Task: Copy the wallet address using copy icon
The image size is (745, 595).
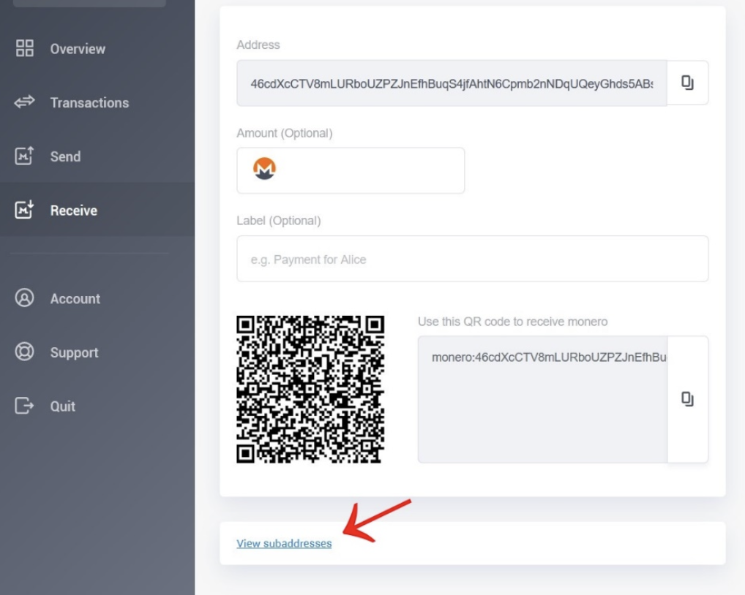Action: 687,82
